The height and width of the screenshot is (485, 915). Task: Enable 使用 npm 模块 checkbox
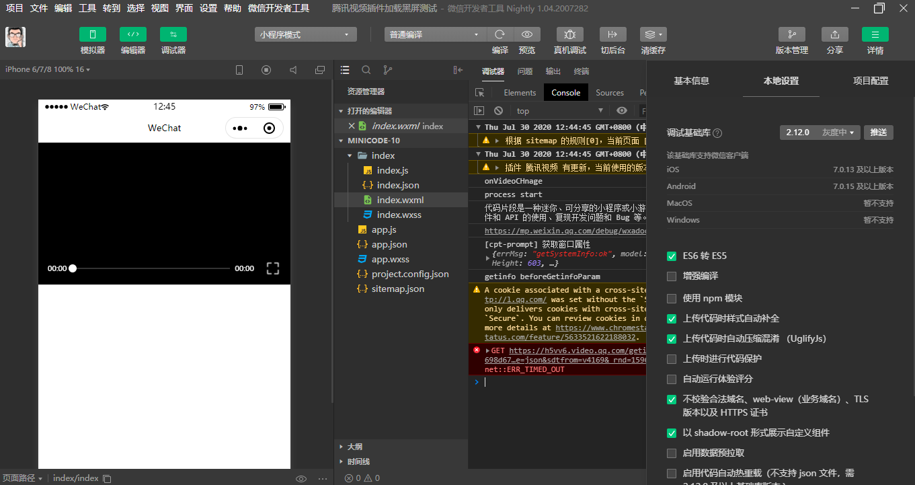pyautogui.click(x=672, y=298)
